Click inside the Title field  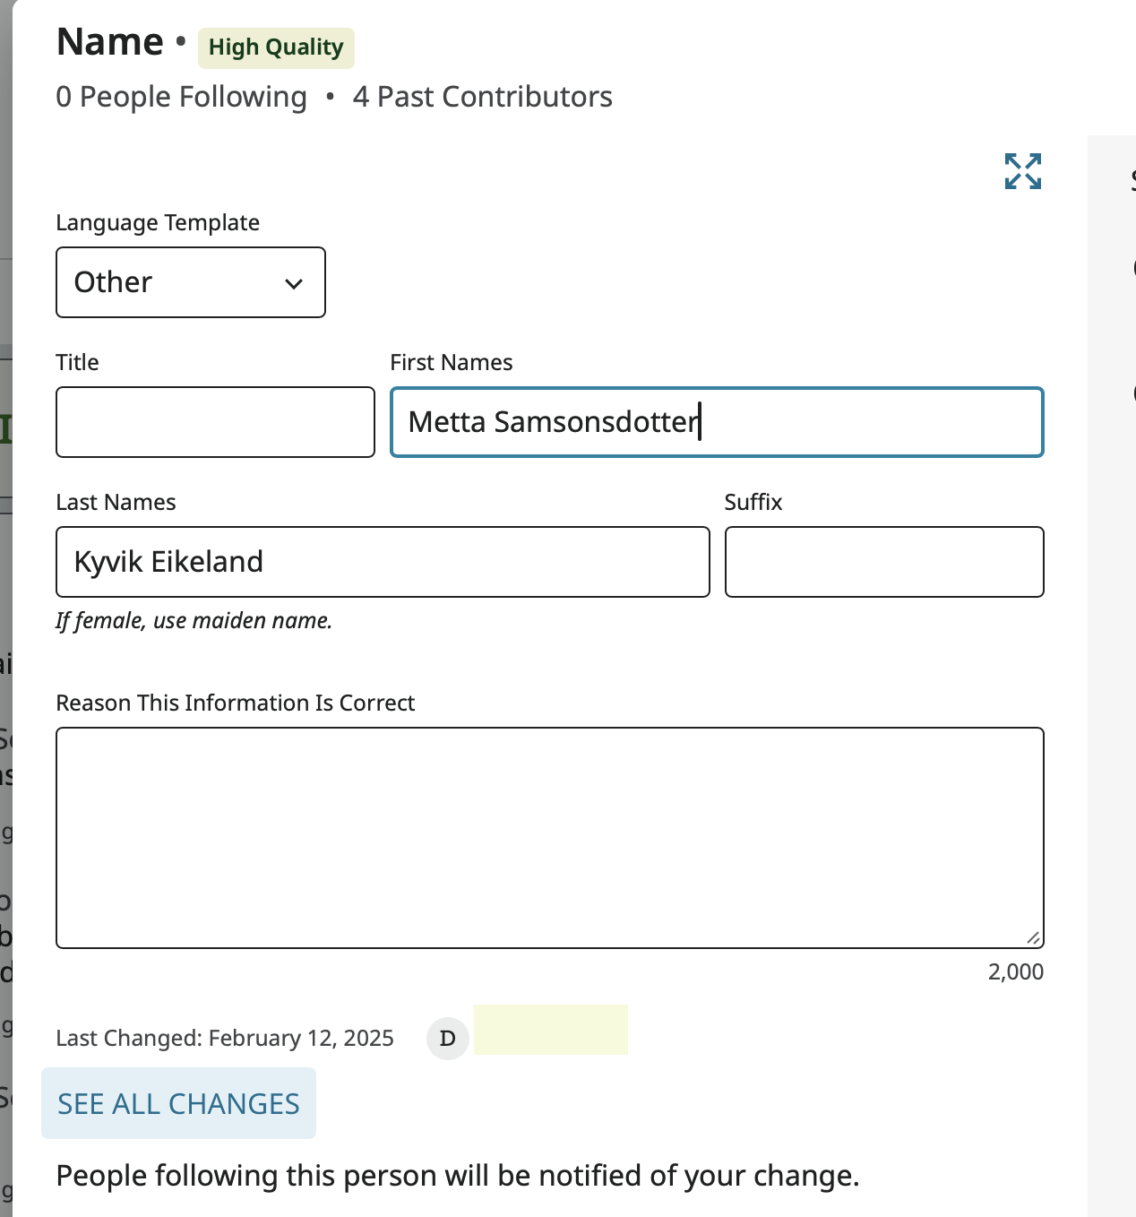pos(215,421)
